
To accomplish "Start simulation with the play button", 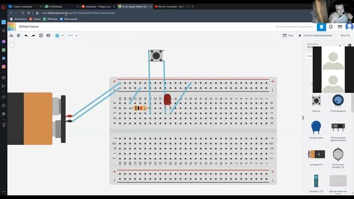I will (x=315, y=35).
